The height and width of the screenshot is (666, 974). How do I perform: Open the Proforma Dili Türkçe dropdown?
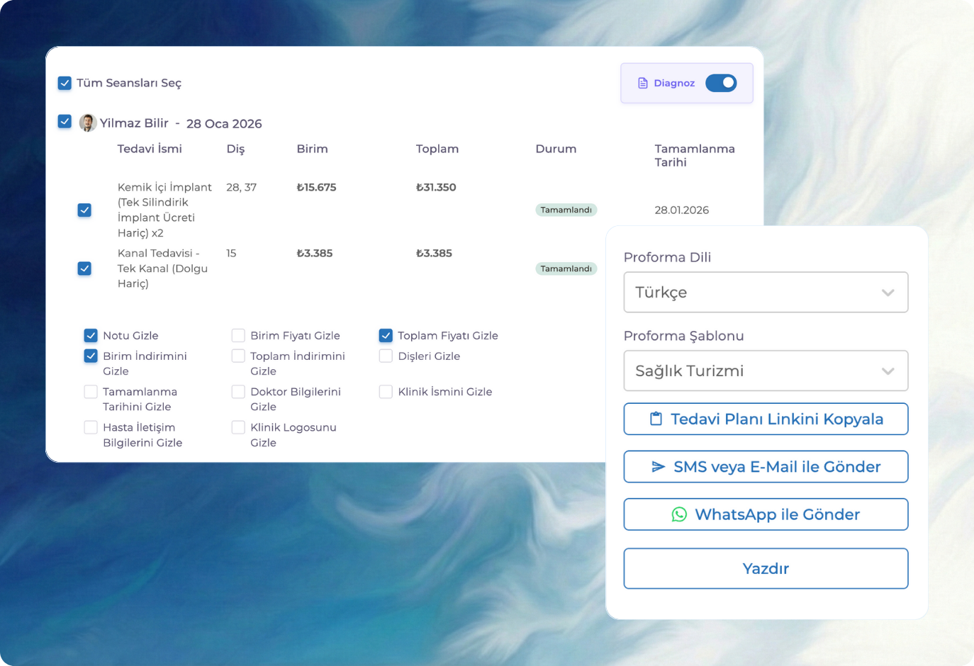[766, 292]
